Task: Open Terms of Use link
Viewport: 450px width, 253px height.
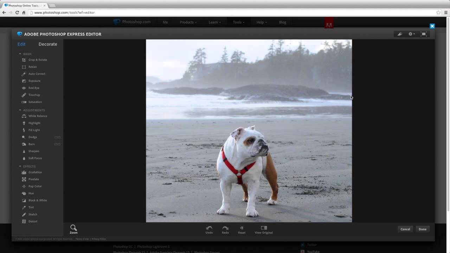Action: pyautogui.click(x=82, y=239)
